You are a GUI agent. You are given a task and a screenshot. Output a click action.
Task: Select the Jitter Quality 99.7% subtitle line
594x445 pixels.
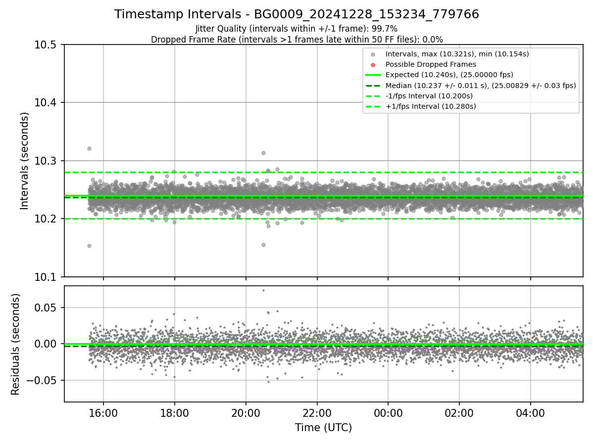point(297,29)
